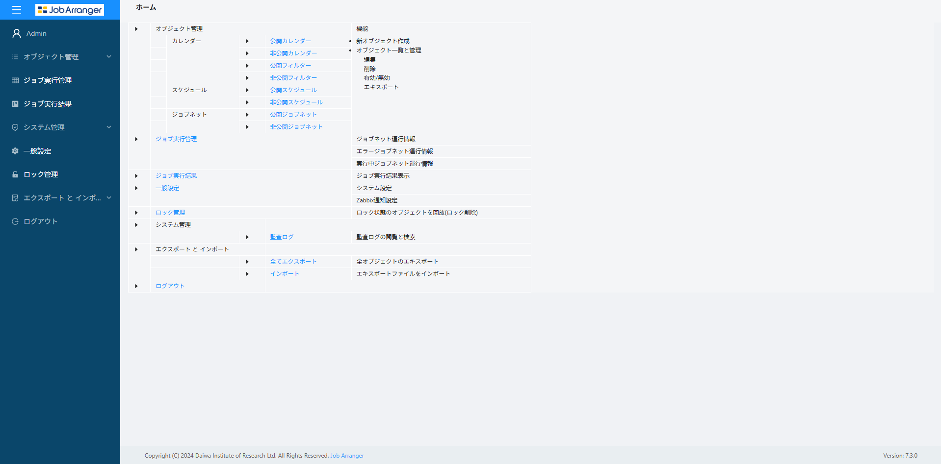941x464 pixels.
Task: Click the arrow beside 一般設定 table row
Action: coord(136,188)
